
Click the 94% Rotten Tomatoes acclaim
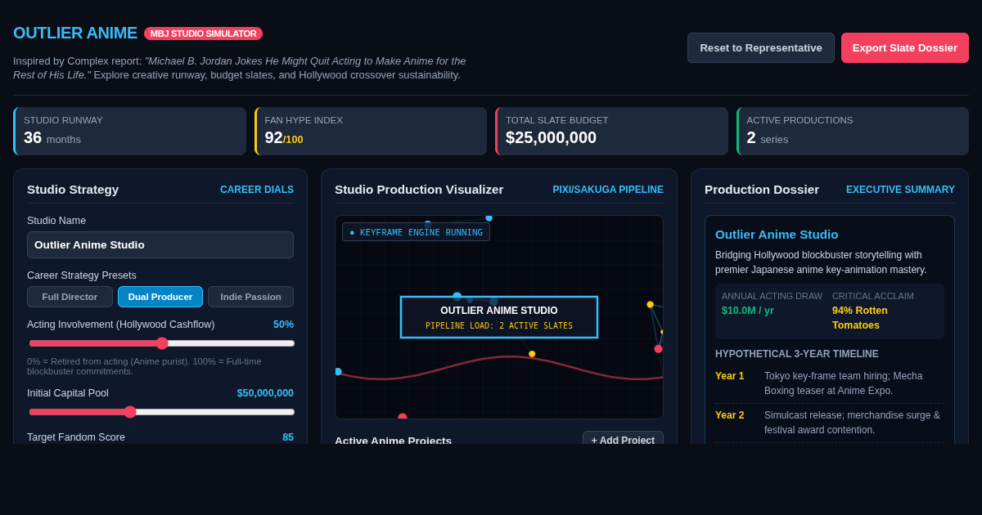[x=860, y=318]
